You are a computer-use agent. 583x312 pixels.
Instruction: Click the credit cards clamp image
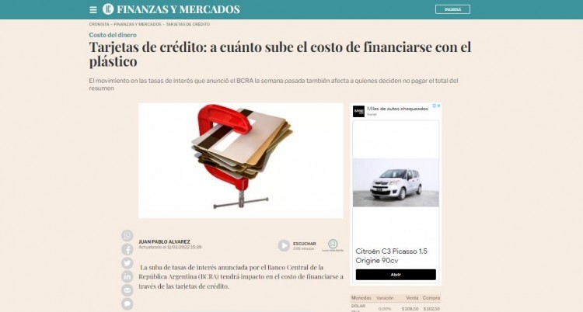[x=241, y=161]
